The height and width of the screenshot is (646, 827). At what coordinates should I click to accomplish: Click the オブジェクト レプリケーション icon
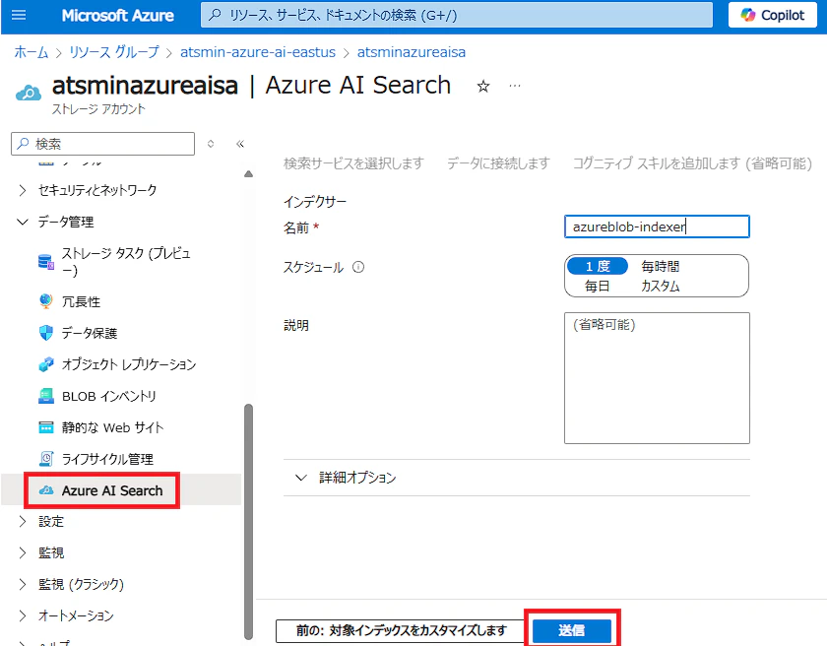pos(46,364)
